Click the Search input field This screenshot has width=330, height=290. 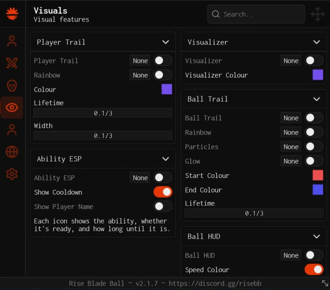tap(256, 14)
